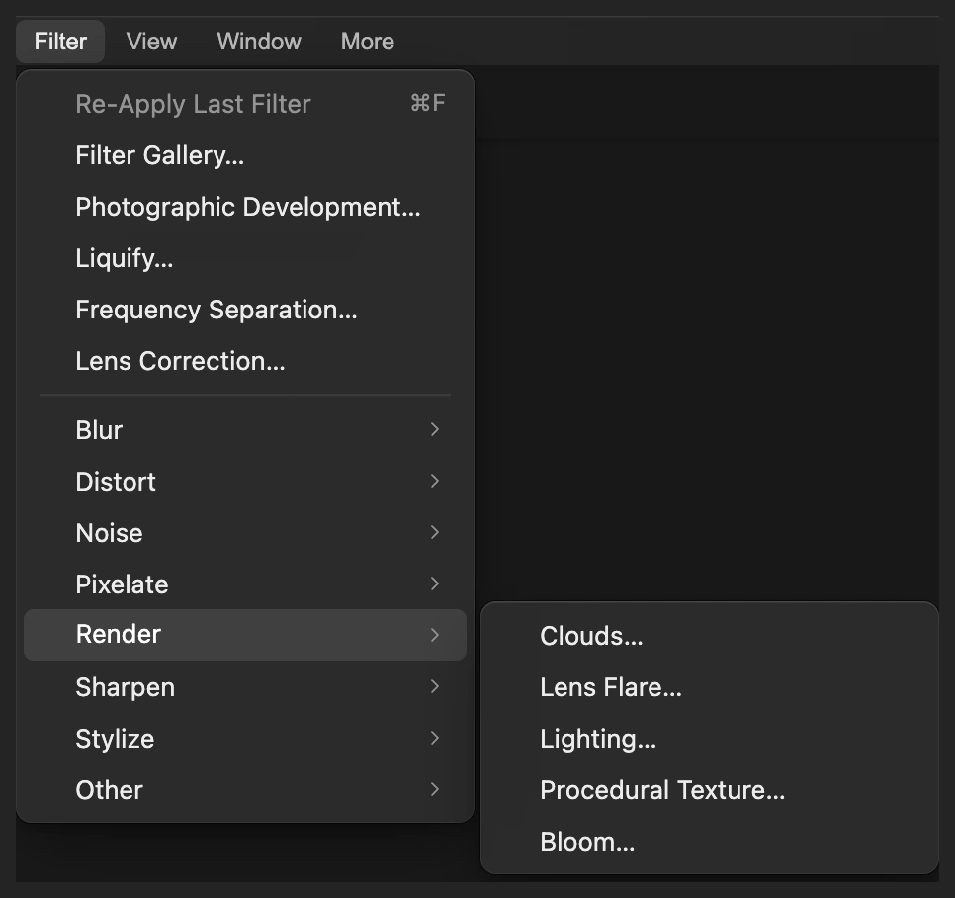
Task: Choose Frequency Separation option
Action: pyautogui.click(x=245, y=310)
